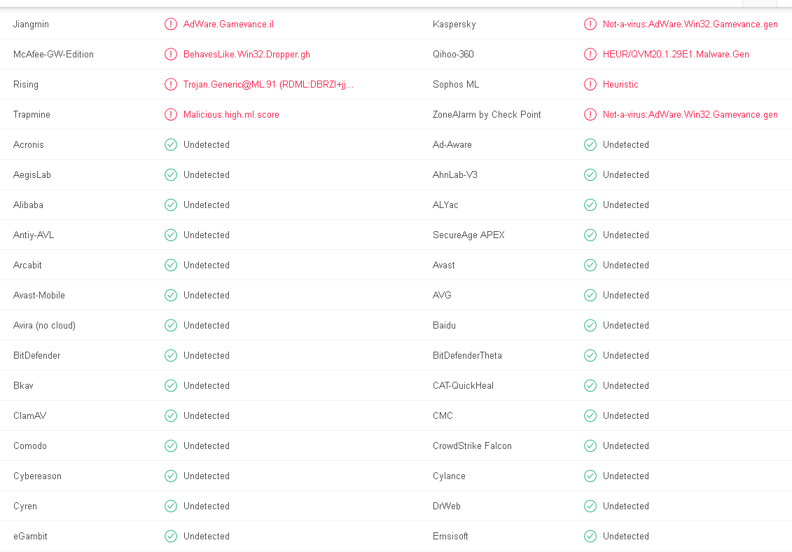This screenshot has height=552, width=792.
Task: Click the green check icon for CrowdStrike Falcon
Action: 590,446
